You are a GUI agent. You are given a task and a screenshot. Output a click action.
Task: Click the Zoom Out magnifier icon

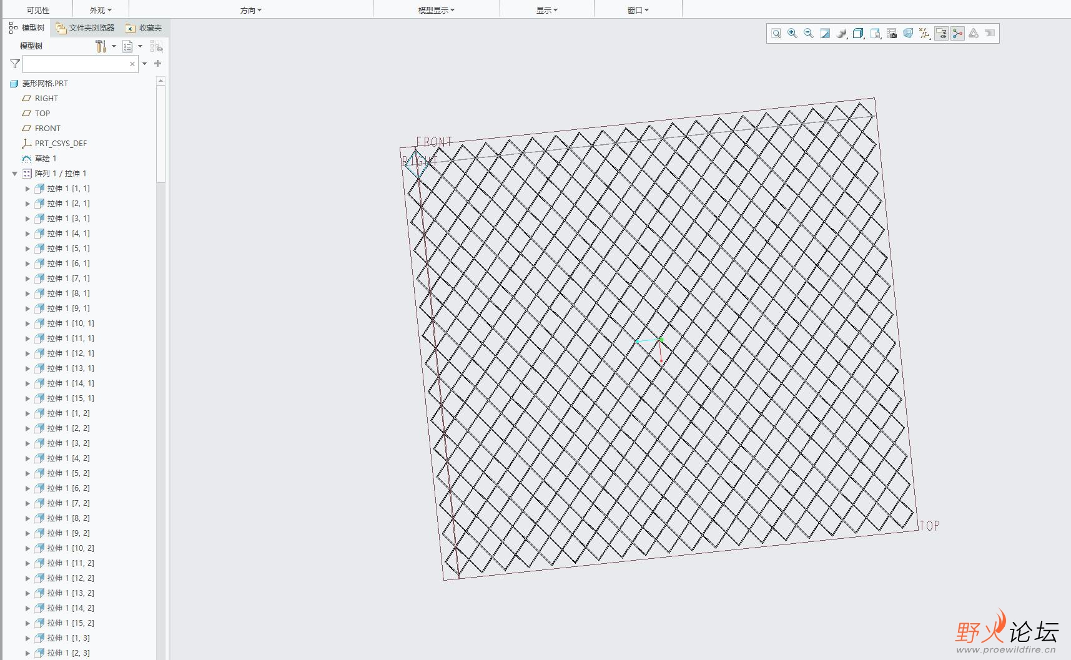coord(808,34)
